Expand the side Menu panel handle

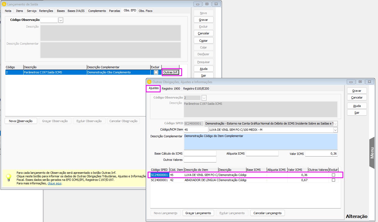(x=372, y=153)
